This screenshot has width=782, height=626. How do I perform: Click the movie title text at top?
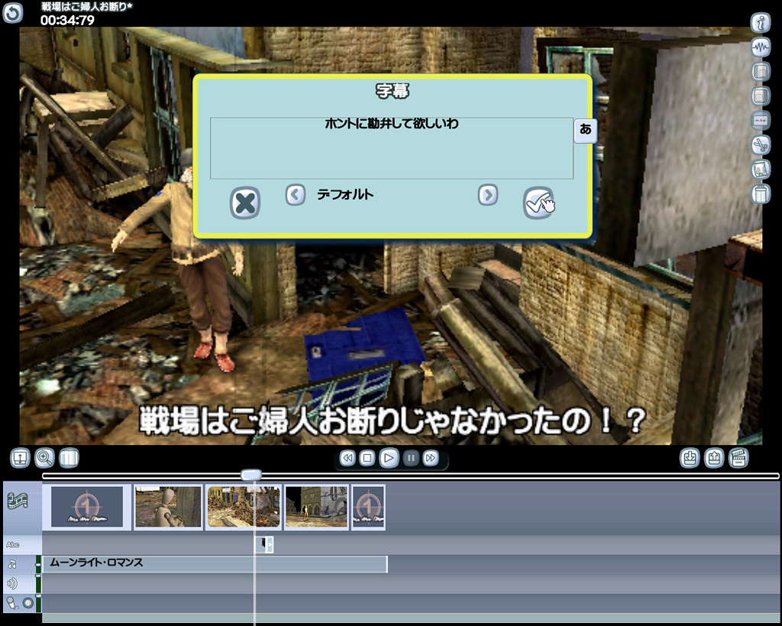click(x=87, y=6)
